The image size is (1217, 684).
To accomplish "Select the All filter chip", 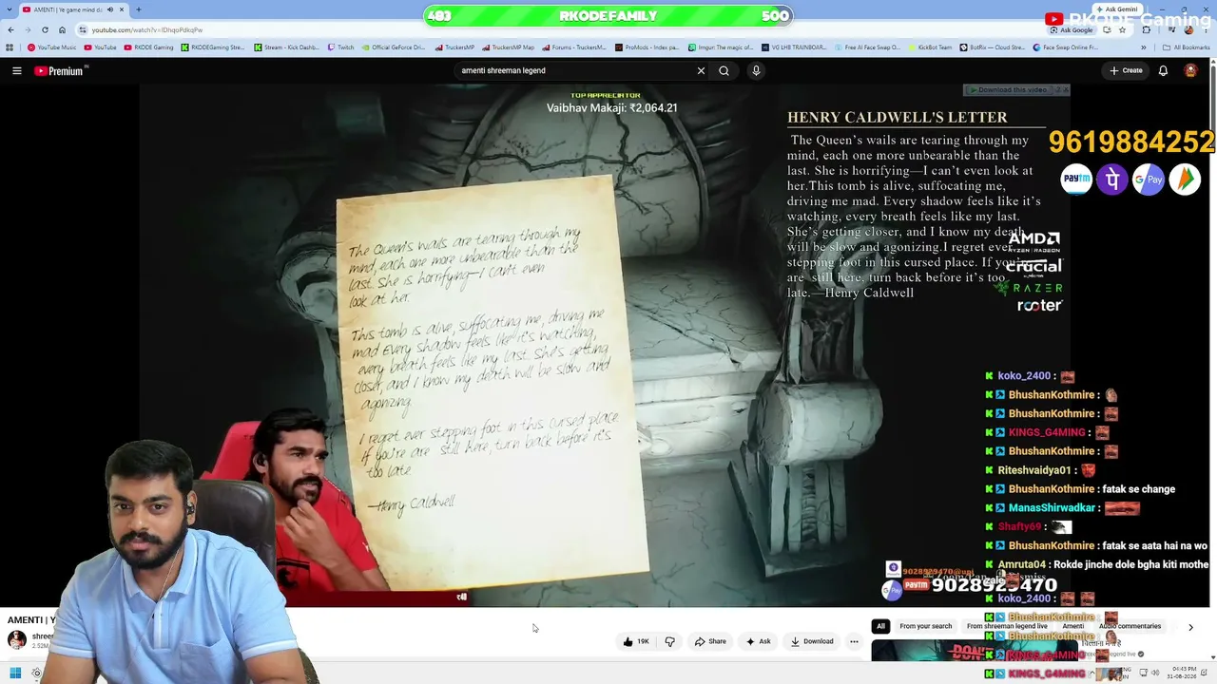I will (x=880, y=626).
